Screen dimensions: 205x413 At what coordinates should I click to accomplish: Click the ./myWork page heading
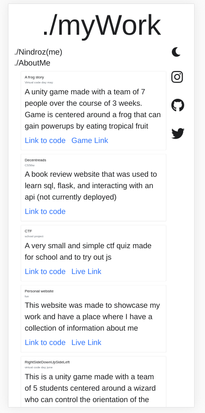click(x=102, y=25)
